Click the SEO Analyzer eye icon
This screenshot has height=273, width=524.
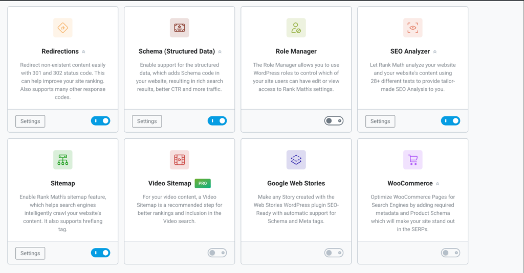point(413,28)
